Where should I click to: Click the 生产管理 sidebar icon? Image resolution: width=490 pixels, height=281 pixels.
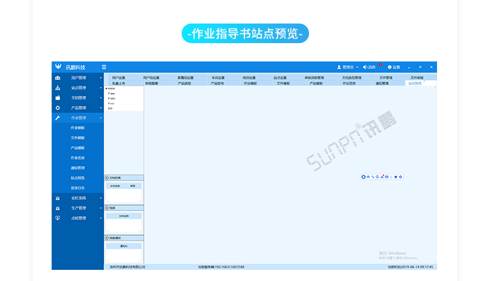57,208
